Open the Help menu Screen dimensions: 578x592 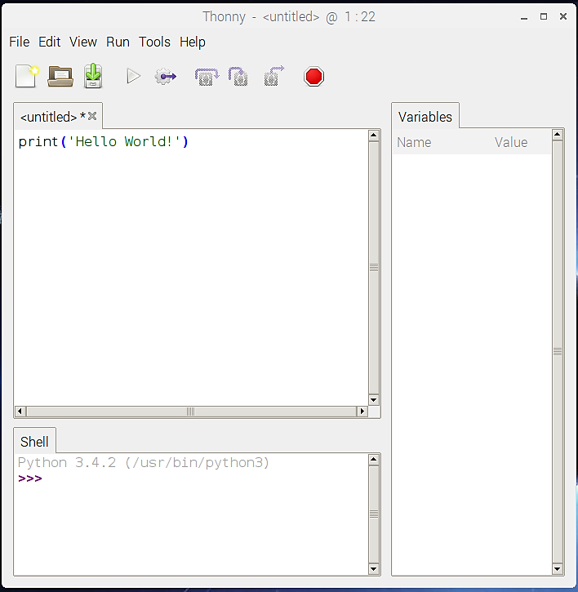point(193,42)
